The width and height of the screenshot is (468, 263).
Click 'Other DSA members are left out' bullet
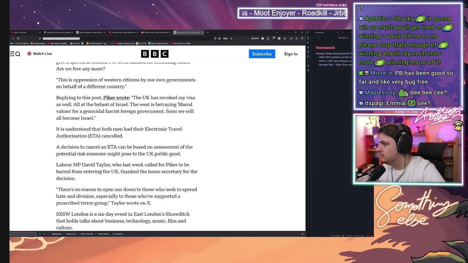335,57
